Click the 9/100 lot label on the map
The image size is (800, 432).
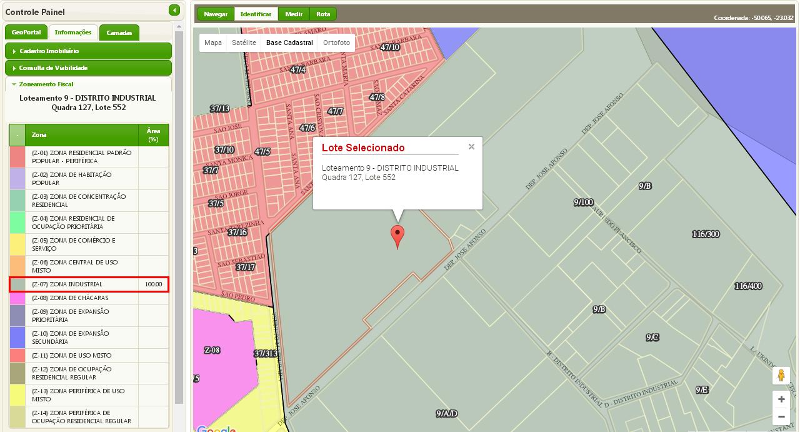(583, 202)
